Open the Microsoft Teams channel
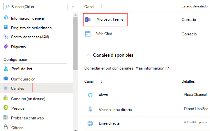 pyautogui.click(x=110, y=19)
